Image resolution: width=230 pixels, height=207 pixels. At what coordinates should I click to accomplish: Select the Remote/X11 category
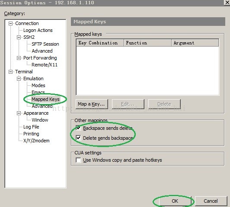point(45,65)
